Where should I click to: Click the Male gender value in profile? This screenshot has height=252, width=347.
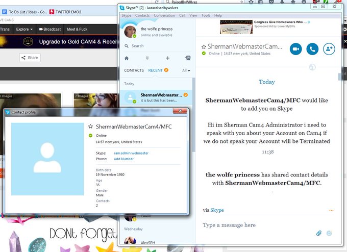[100, 195]
